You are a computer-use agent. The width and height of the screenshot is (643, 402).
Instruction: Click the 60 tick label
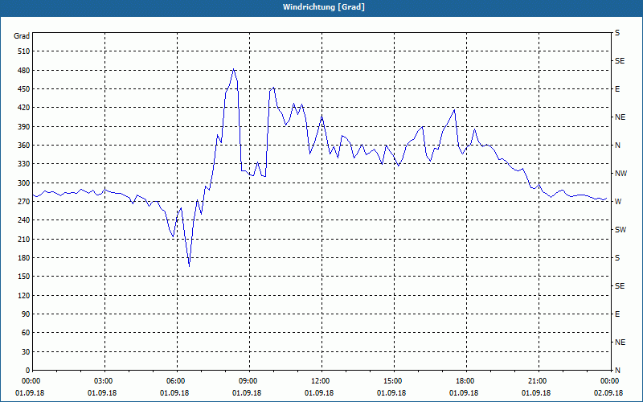pyautogui.click(x=26, y=333)
